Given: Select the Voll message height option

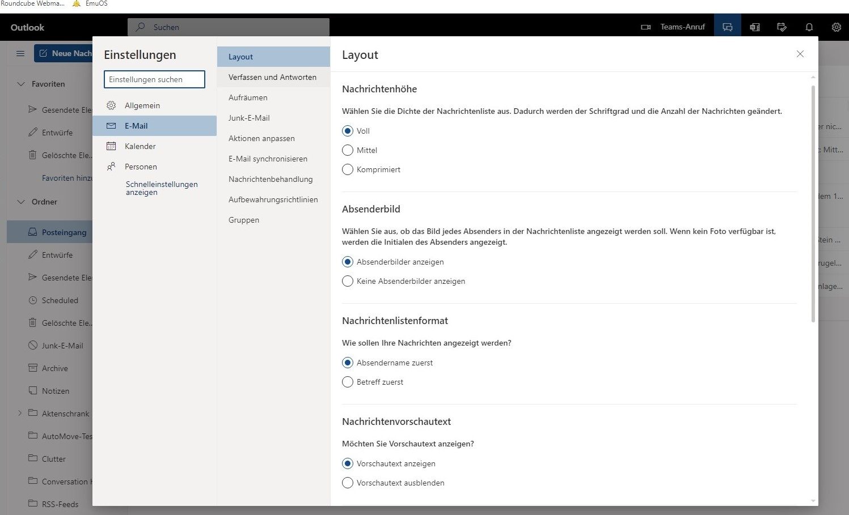Looking at the screenshot, I should tap(348, 131).
